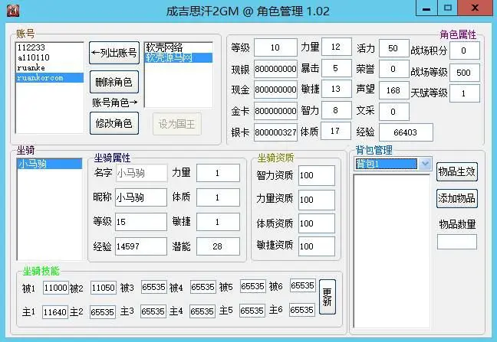This screenshot has height=342, width=497.
Task: Select account 112233 in list
Action: (x=49, y=47)
